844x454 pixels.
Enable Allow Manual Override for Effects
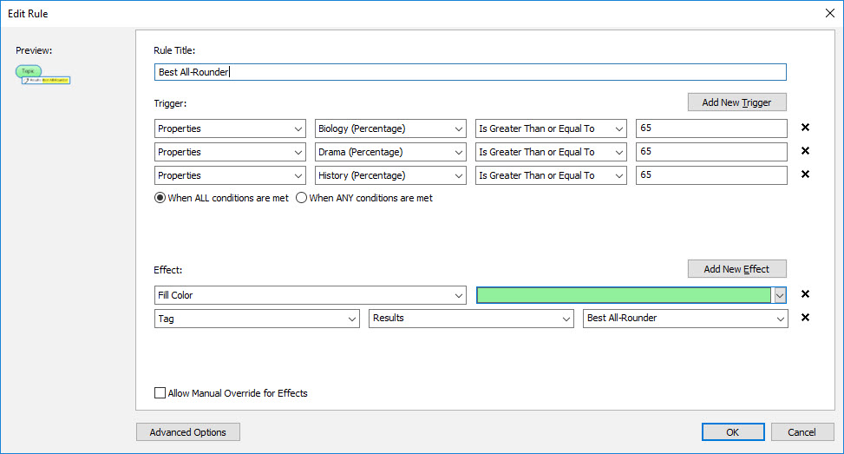[160, 393]
